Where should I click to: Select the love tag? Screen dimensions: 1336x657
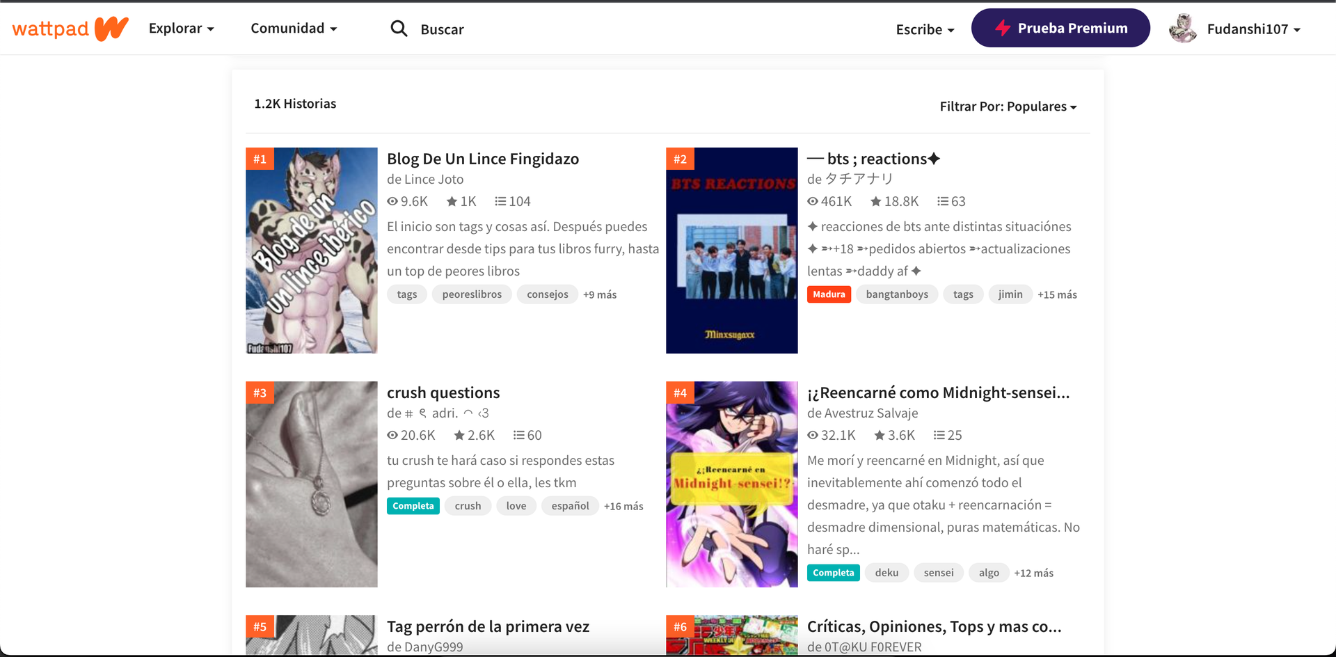(x=516, y=506)
